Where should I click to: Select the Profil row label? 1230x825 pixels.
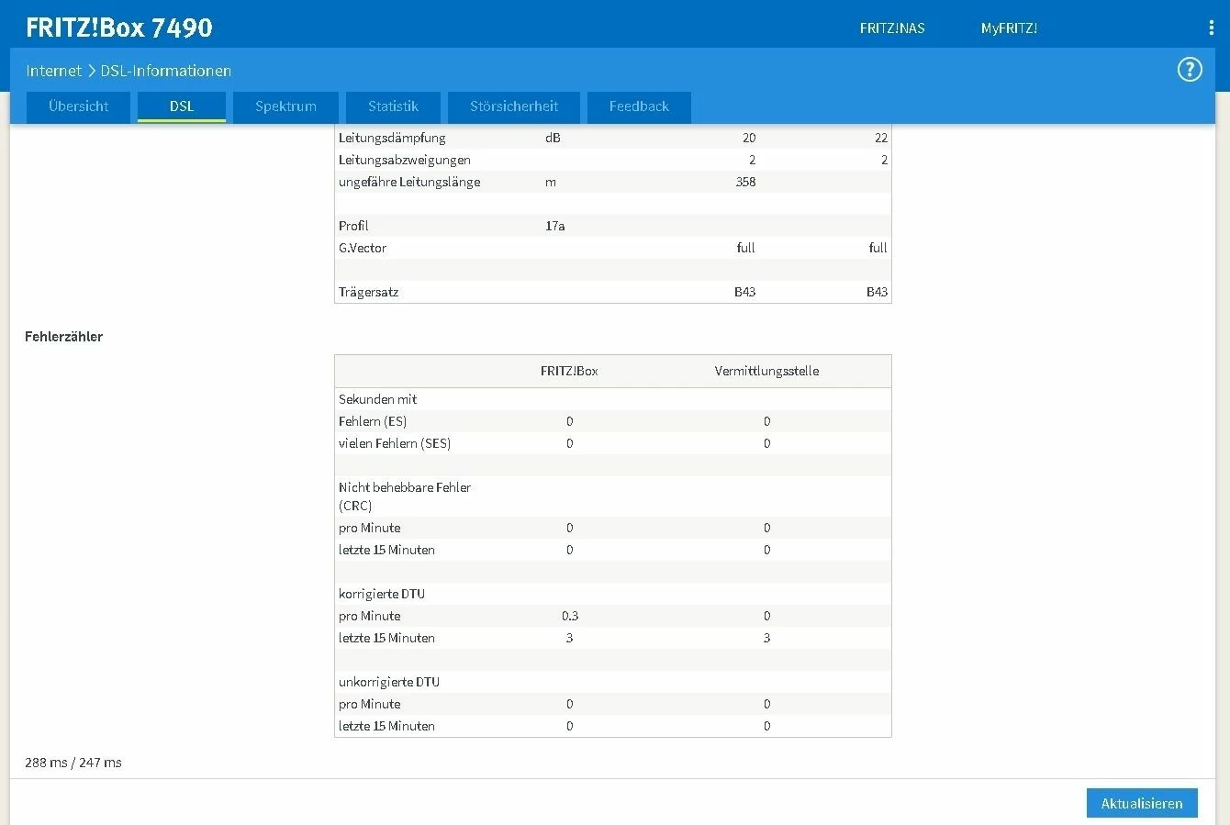pos(353,226)
